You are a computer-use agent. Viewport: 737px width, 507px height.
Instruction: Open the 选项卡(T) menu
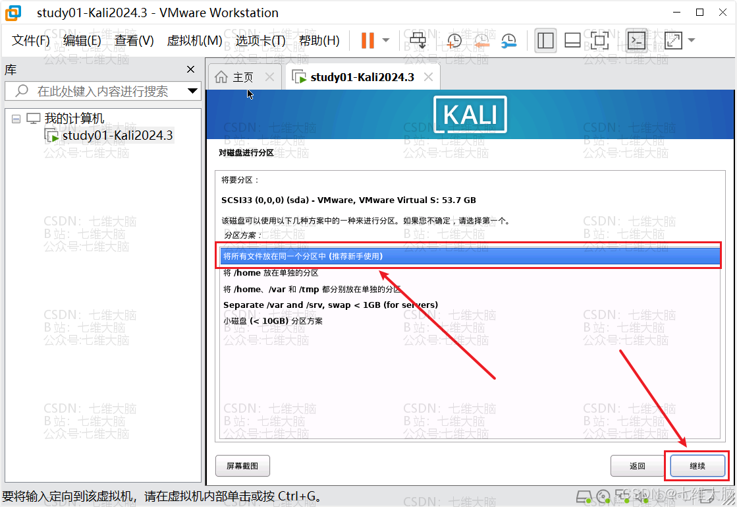[x=260, y=41]
